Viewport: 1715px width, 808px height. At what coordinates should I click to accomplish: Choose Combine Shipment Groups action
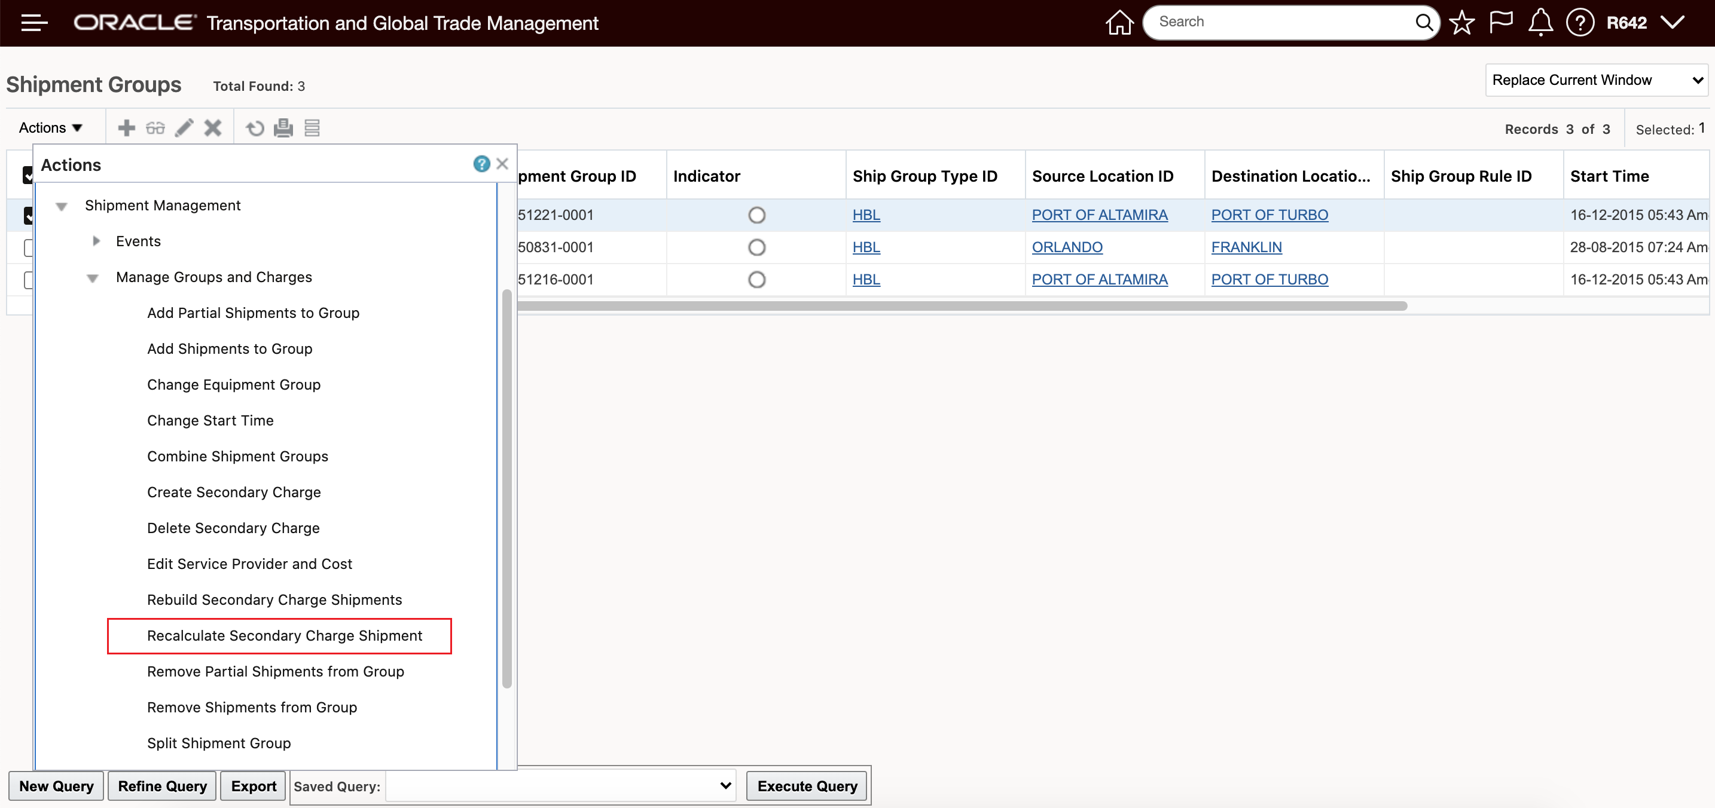pos(237,457)
